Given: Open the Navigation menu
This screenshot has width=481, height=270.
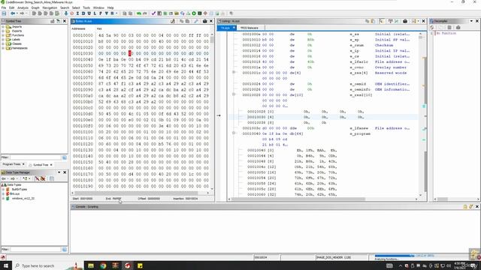Looking at the screenshot, I should (x=50, y=7).
